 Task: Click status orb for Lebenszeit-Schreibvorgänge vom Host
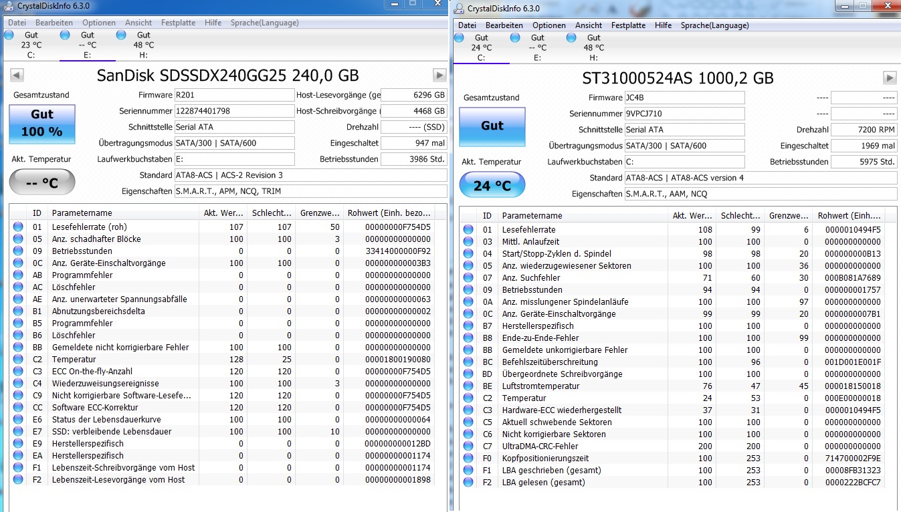click(18, 468)
